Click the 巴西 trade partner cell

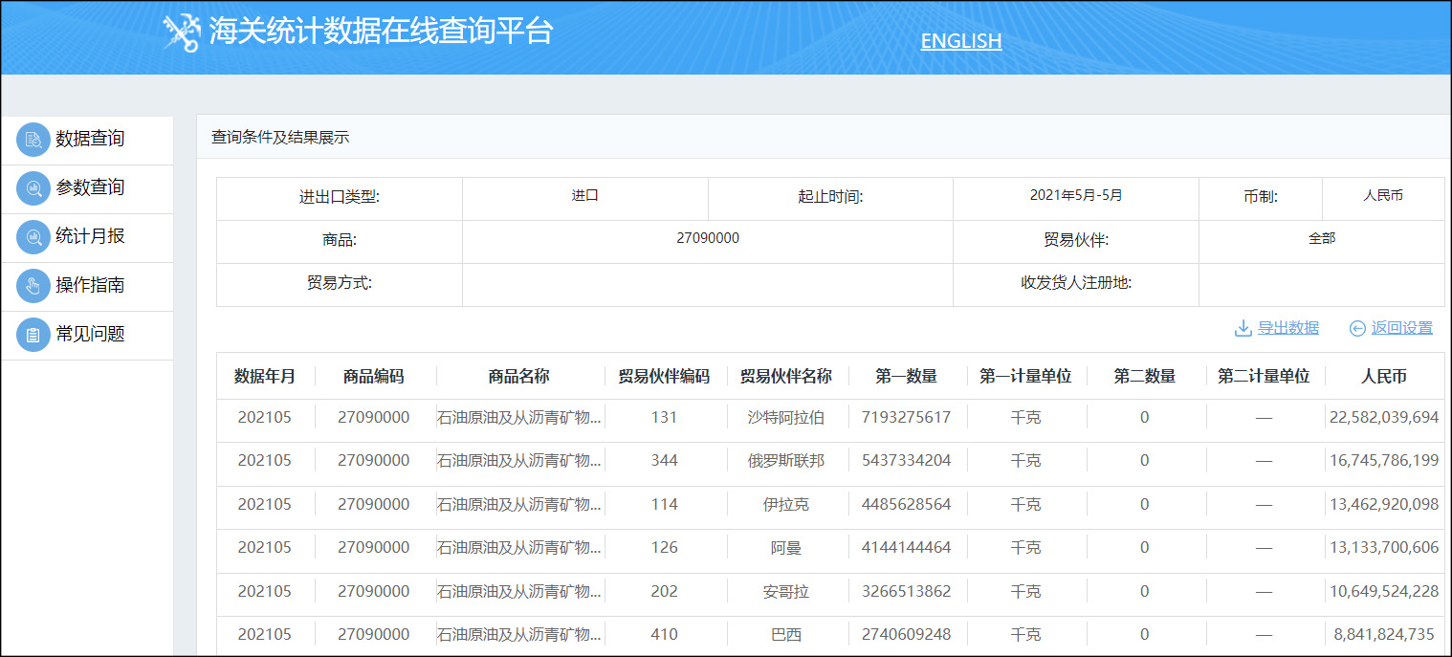785,635
